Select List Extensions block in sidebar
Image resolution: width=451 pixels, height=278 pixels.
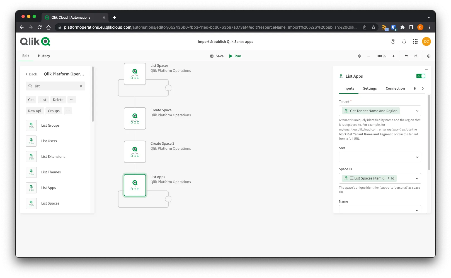click(x=53, y=157)
